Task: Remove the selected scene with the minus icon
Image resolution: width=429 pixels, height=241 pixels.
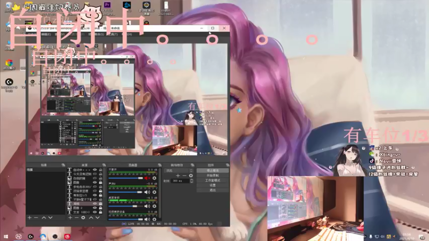Action: point(36,217)
